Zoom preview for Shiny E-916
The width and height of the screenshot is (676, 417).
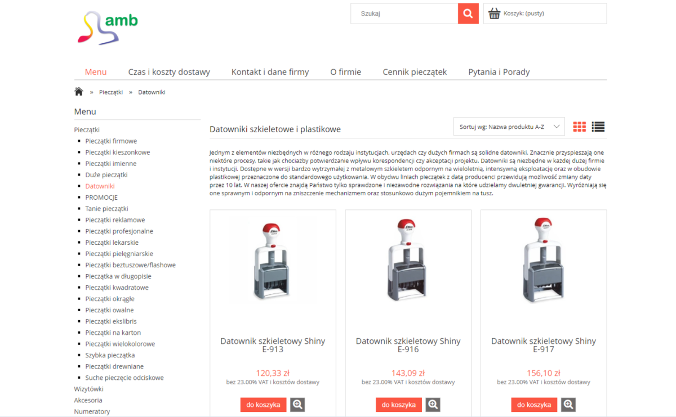point(433,405)
